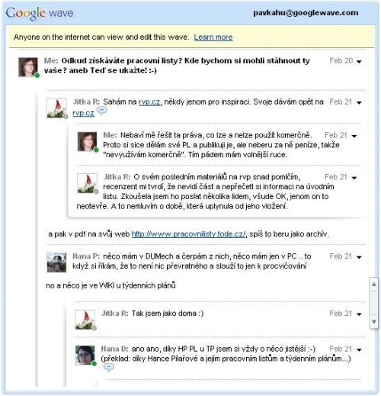Click the 'Anyone on the internet can view' notice
The width and height of the screenshot is (381, 396).
(x=101, y=37)
